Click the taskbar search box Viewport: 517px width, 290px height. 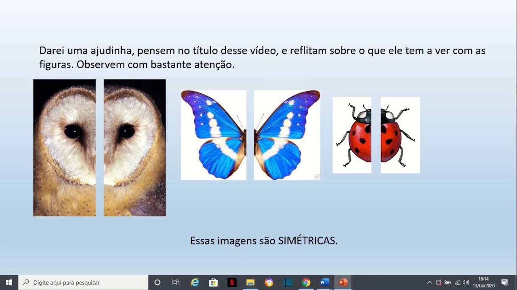tap(83, 282)
